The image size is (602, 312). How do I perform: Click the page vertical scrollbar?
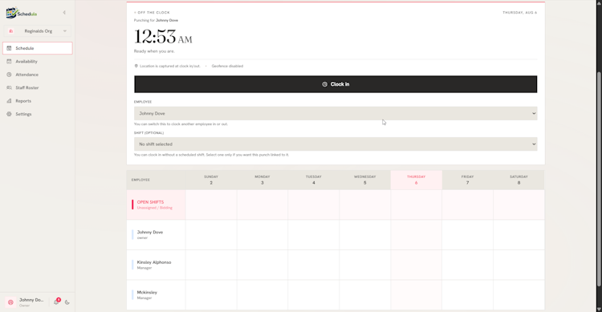click(599, 178)
